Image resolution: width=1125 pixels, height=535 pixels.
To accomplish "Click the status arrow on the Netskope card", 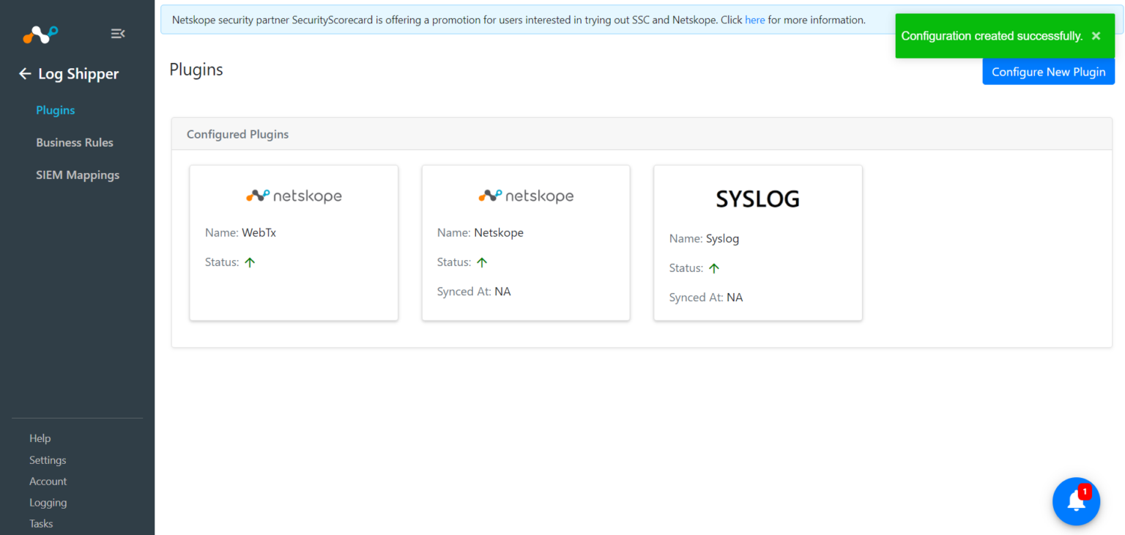I will tap(482, 262).
